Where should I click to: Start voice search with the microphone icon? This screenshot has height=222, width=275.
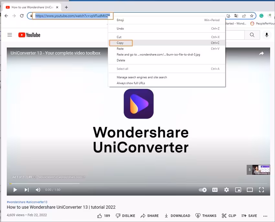[267, 35]
